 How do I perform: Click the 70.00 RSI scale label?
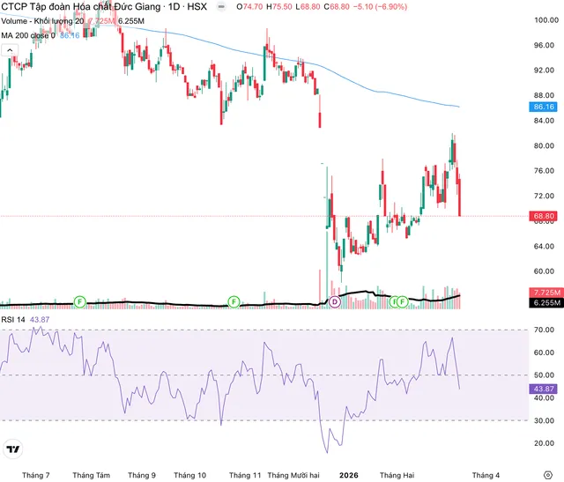544,330
